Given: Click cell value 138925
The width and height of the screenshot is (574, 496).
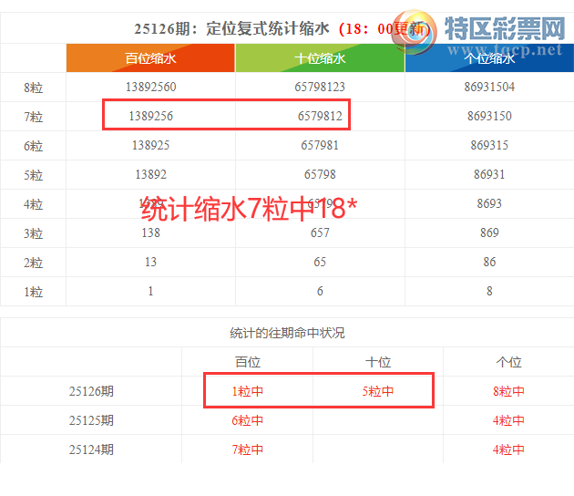Looking at the screenshot, I should tap(151, 145).
